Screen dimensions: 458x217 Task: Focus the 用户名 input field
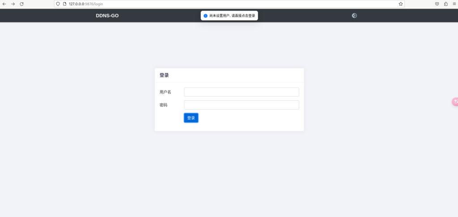tap(241, 92)
